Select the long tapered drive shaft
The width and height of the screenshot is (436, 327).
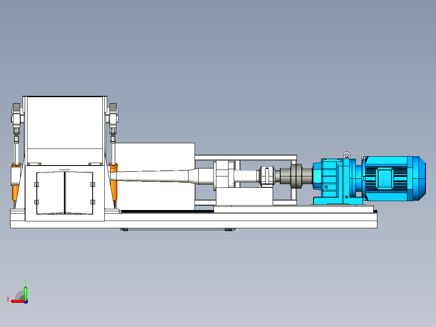click(x=163, y=176)
